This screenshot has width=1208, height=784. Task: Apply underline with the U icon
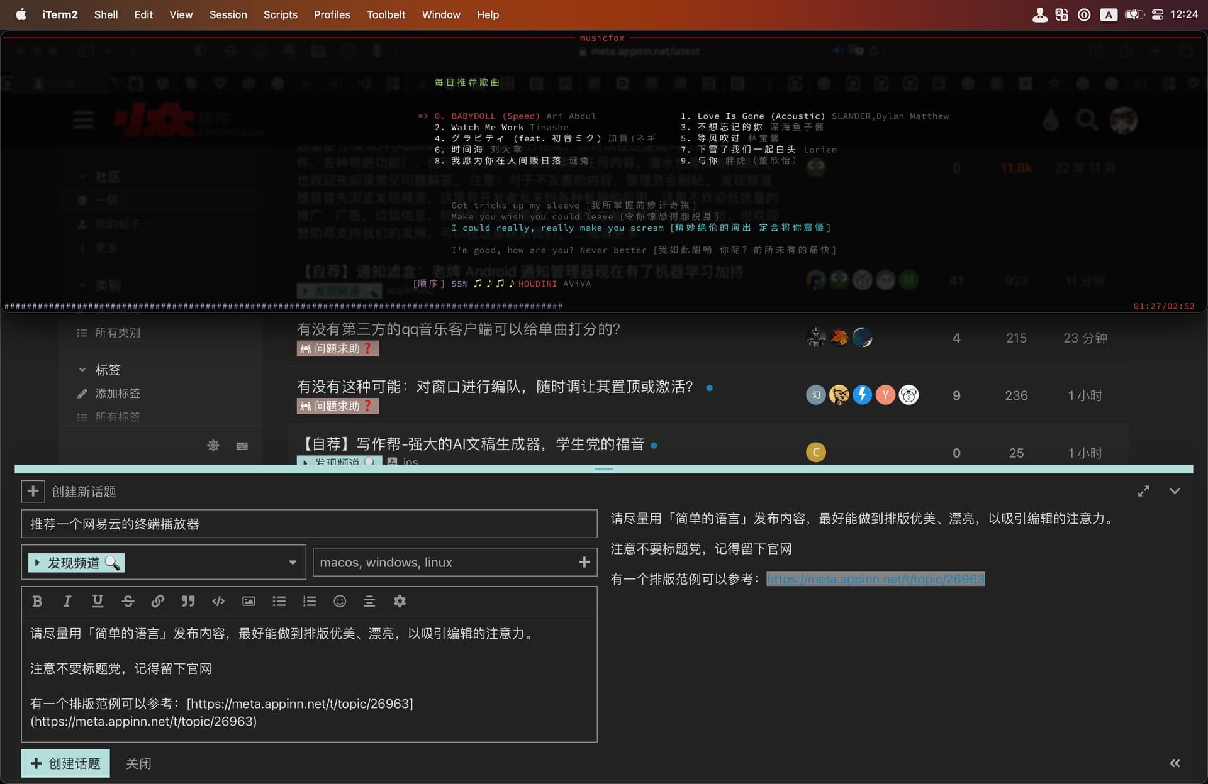[x=98, y=602]
